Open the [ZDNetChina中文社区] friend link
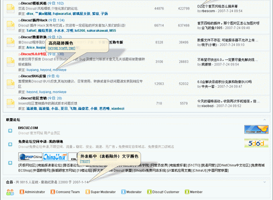 [x=233, y=165]
